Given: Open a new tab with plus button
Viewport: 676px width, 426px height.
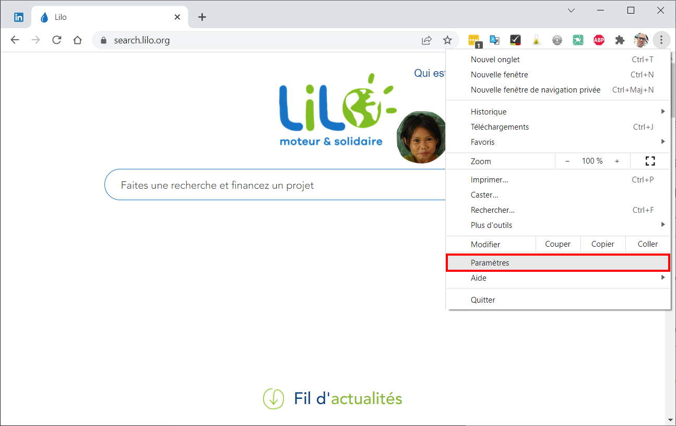Looking at the screenshot, I should [x=202, y=17].
